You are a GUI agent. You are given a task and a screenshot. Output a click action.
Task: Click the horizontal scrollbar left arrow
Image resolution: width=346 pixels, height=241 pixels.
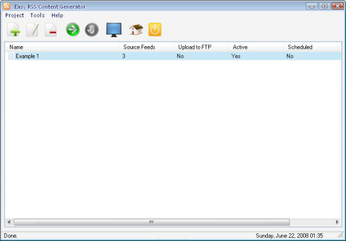point(9,222)
